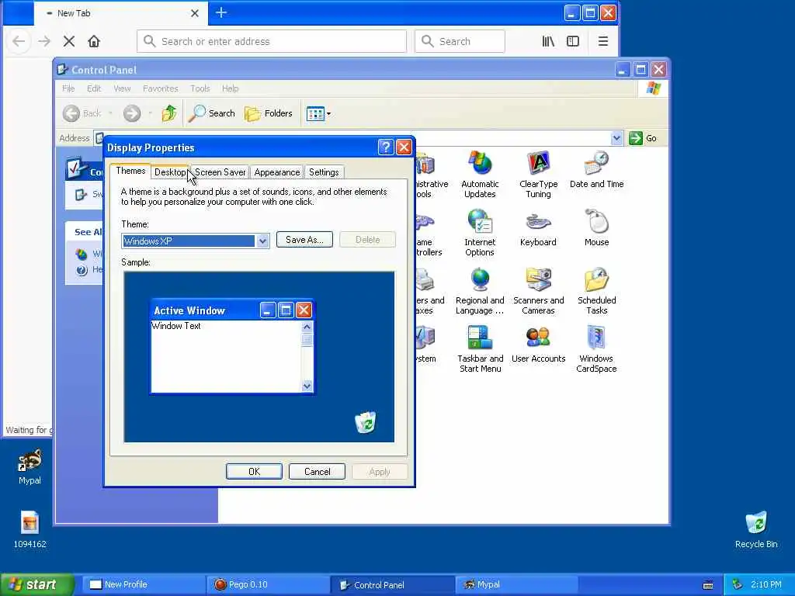Image resolution: width=795 pixels, height=596 pixels.
Task: Click the Up folder icon in Control Panel toolbar
Action: (168, 113)
